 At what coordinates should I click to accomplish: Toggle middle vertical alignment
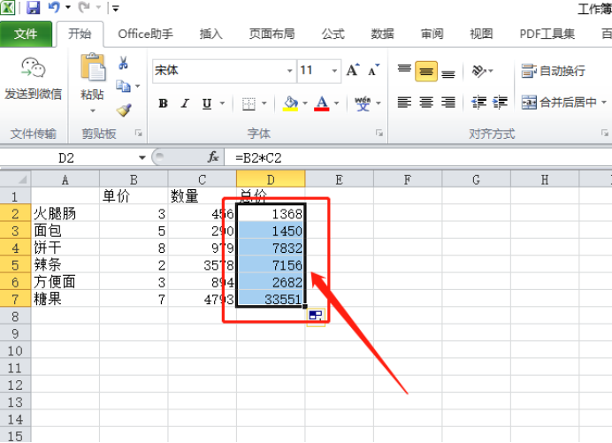pos(426,71)
